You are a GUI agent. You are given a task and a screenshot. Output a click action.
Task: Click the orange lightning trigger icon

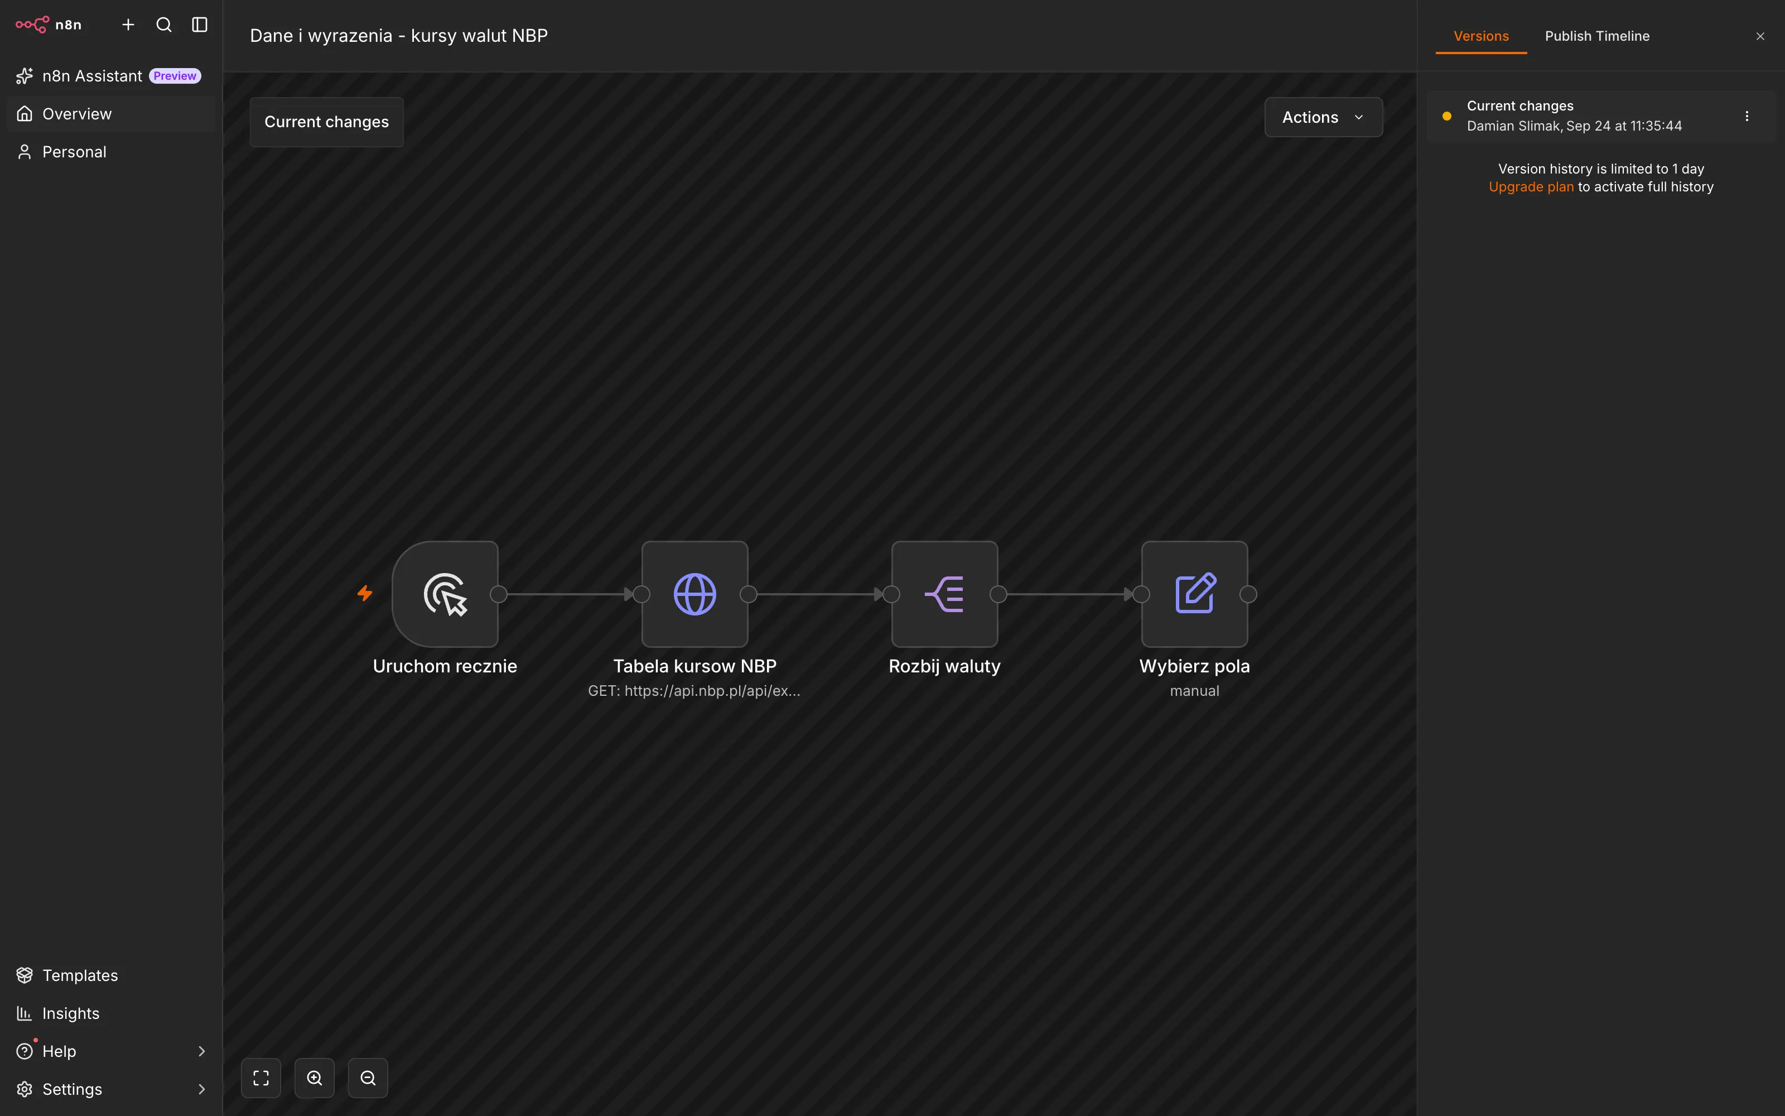click(x=365, y=593)
